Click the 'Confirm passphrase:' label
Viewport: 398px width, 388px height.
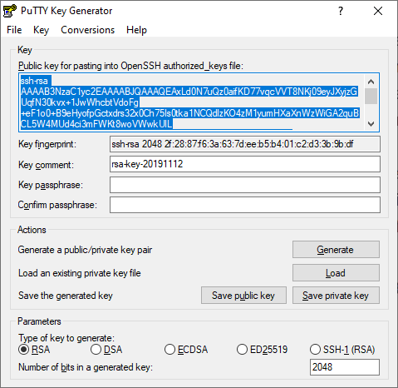click(57, 205)
